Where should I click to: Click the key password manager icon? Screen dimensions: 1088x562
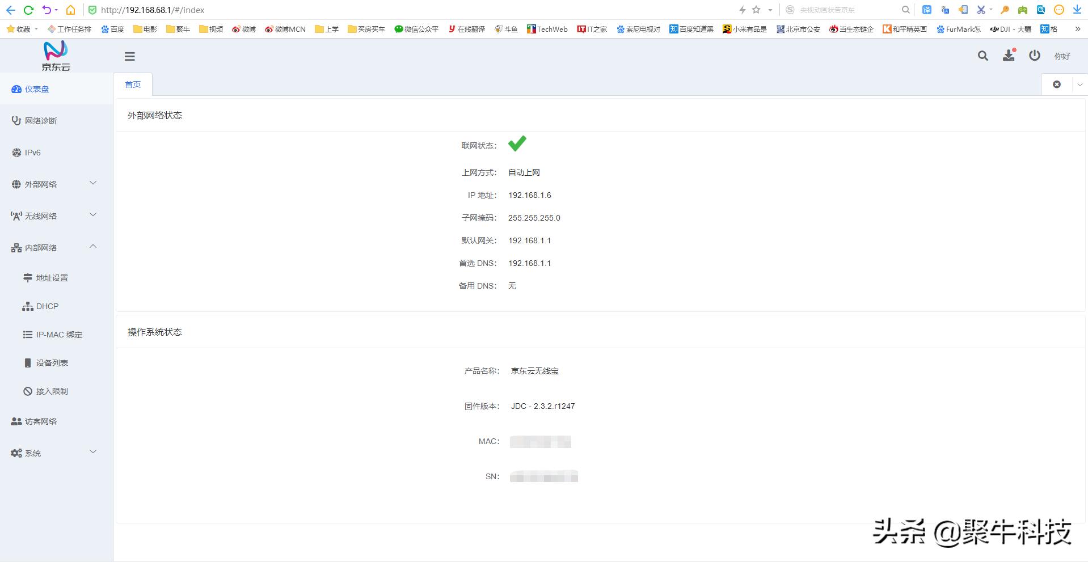point(1005,10)
